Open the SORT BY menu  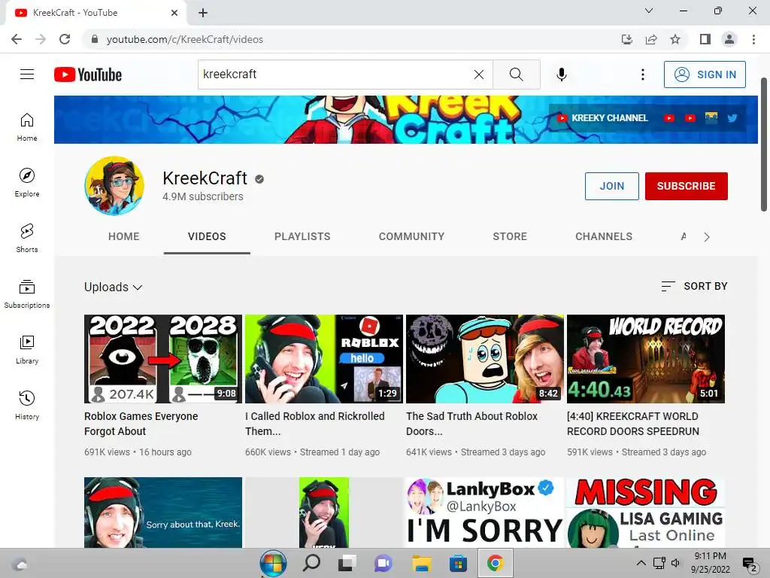click(694, 286)
